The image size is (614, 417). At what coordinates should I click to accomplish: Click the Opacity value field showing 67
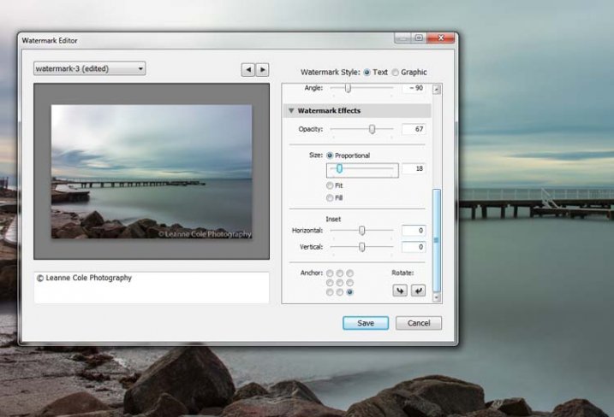coord(413,129)
